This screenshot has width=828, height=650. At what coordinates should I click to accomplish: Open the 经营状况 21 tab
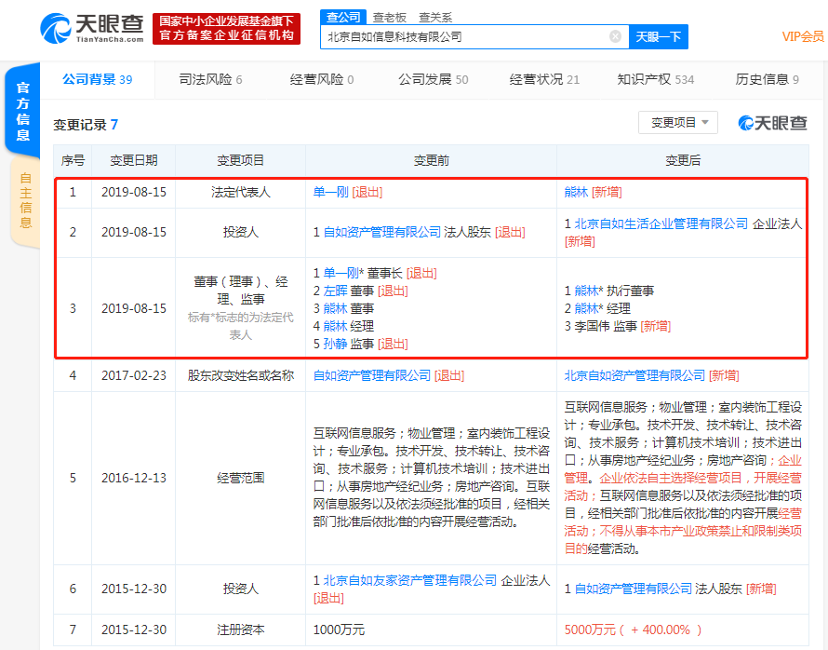point(544,79)
